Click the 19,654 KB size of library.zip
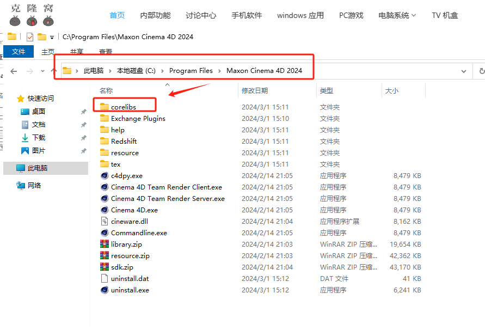 pos(405,245)
